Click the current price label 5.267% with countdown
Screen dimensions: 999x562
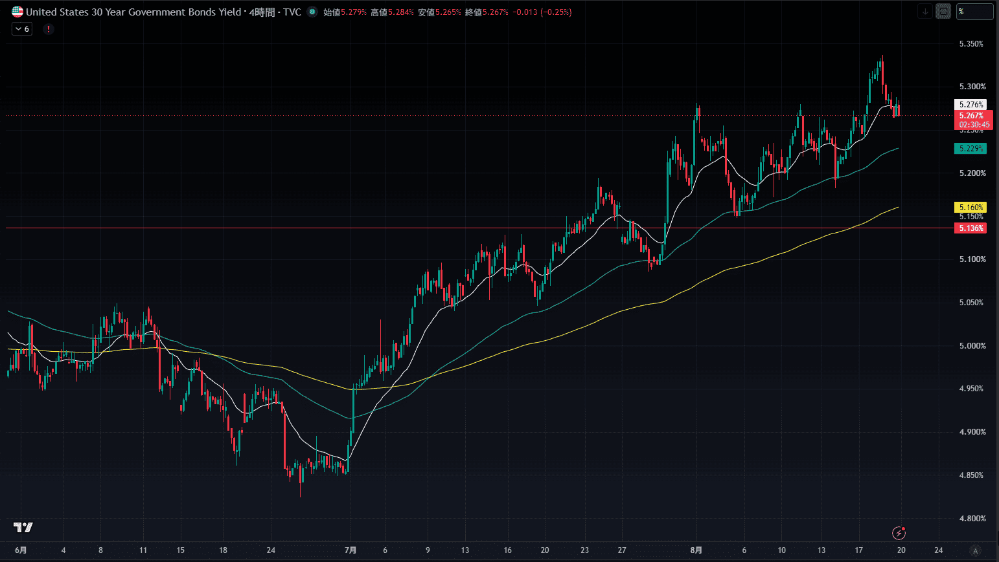[x=974, y=120]
